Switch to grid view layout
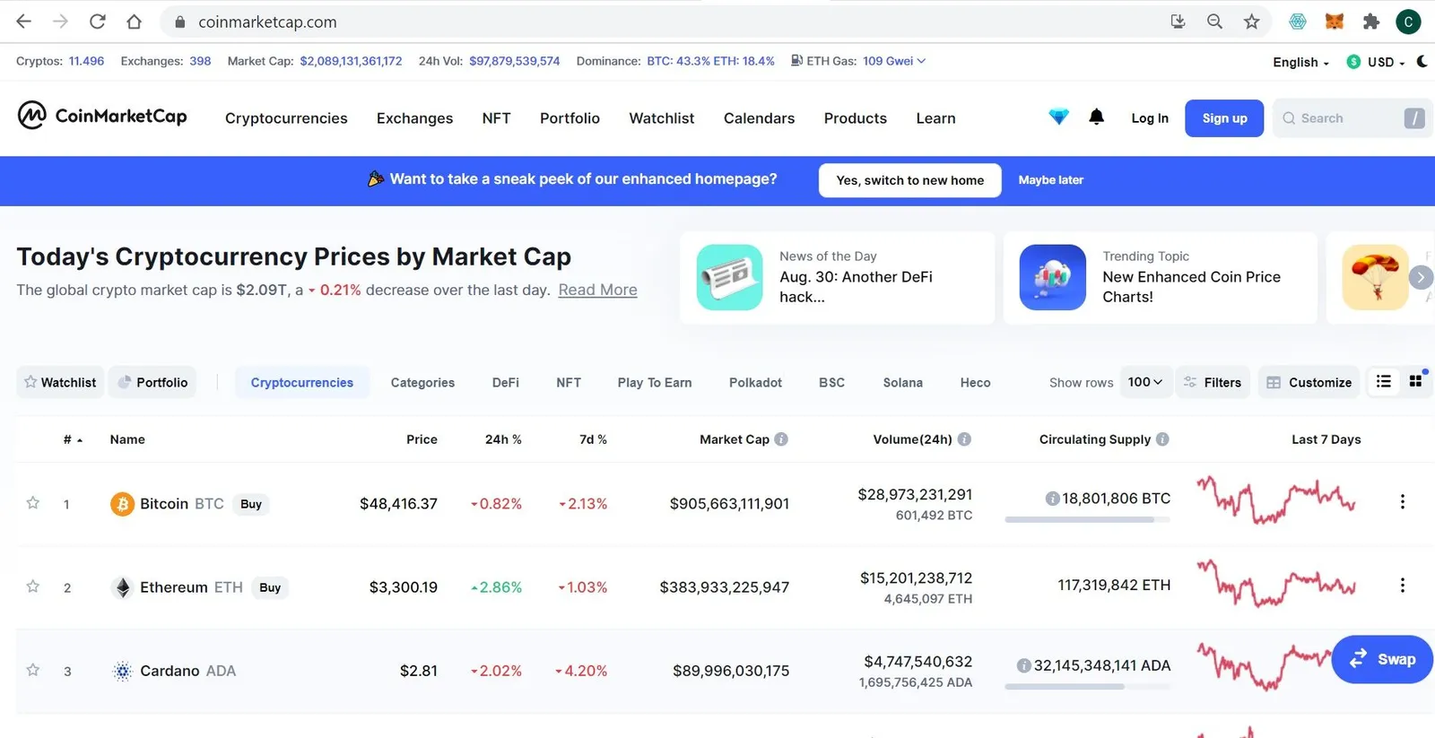The height and width of the screenshot is (738, 1435). (1416, 381)
